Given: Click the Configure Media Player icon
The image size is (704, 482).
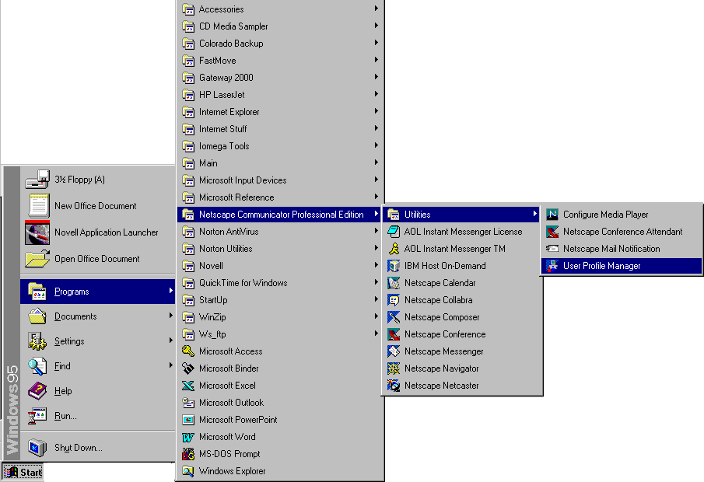Looking at the screenshot, I should [x=552, y=215].
